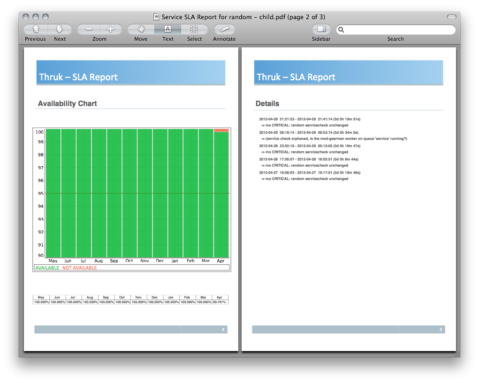Screen dimensions: 479x383
Task: Click page number 2 in footer
Action: pos(223,329)
